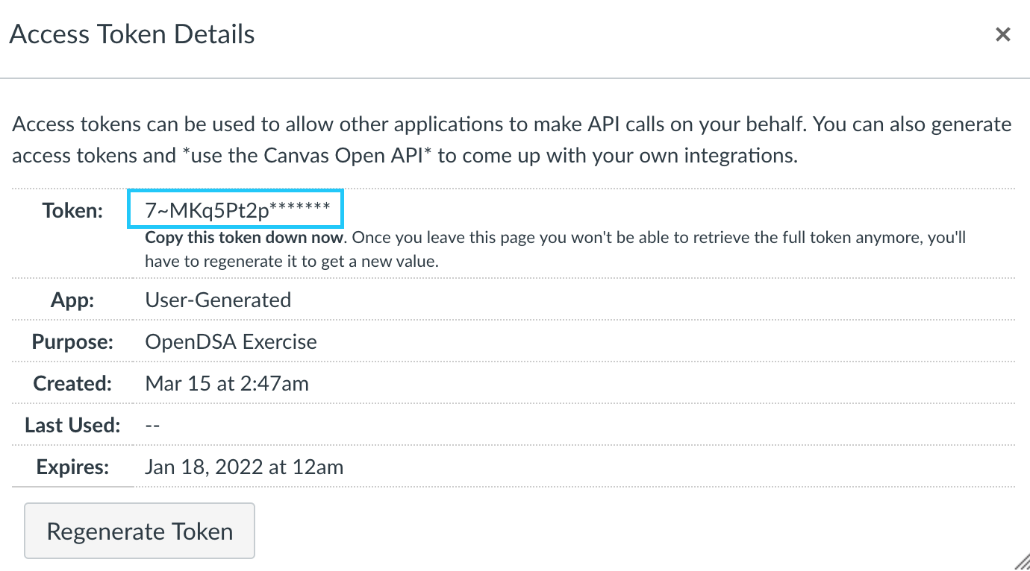This screenshot has width=1030, height=571.
Task: Click the dialog resize handle in corner
Action: point(1022,563)
